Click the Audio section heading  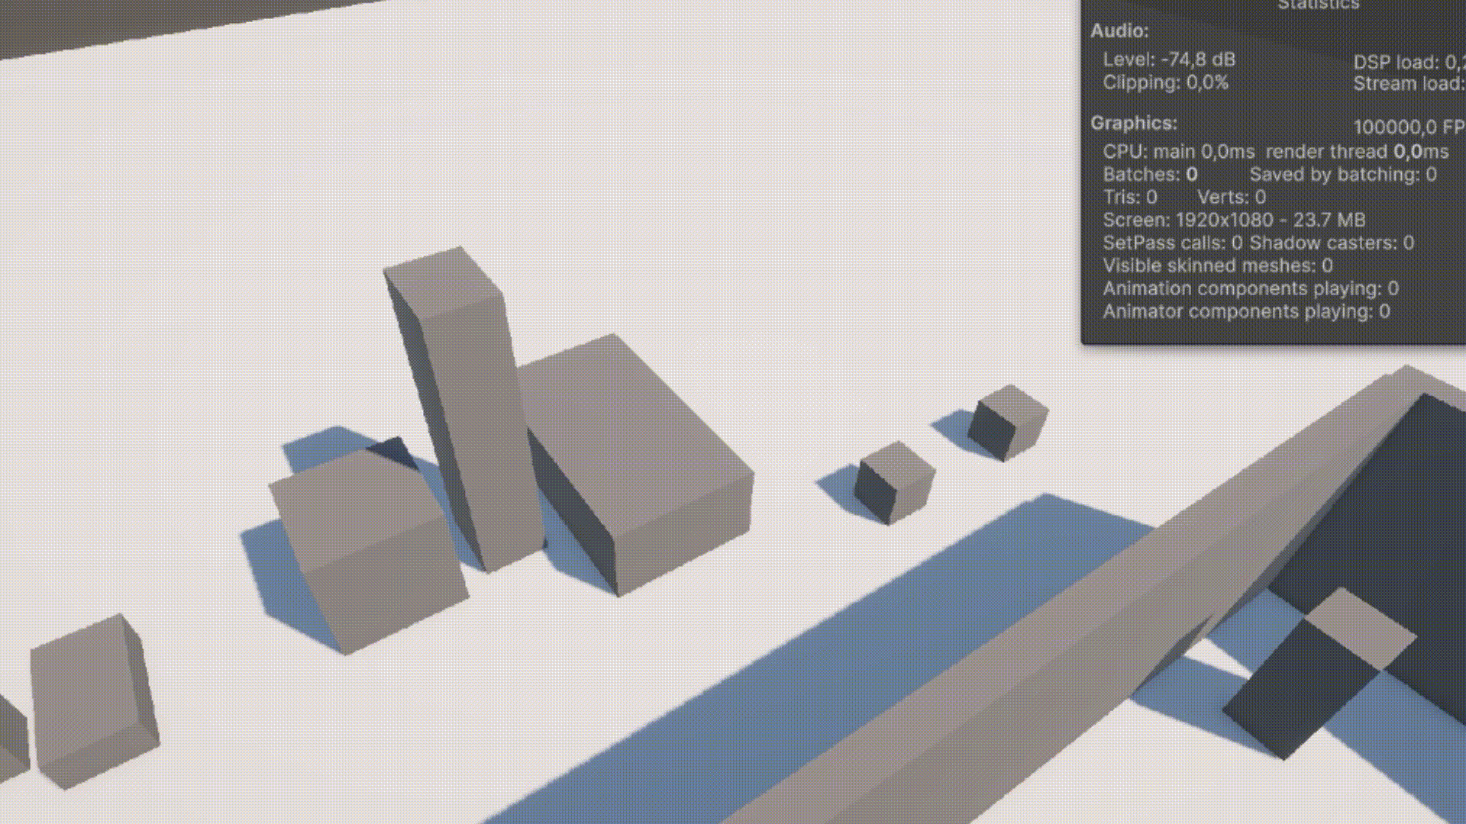pos(1119,31)
